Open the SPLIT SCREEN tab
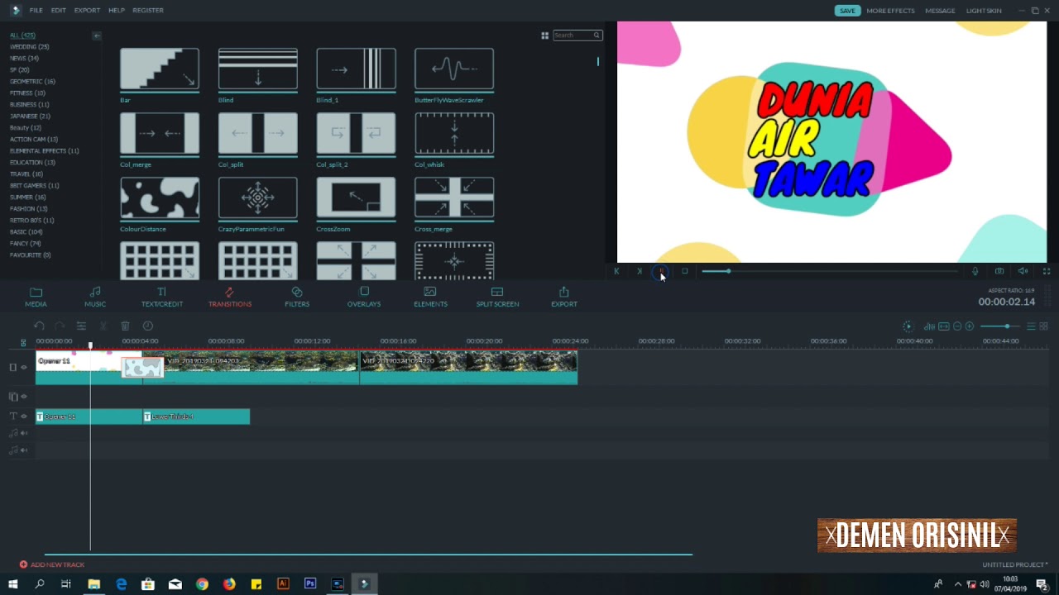1059x595 pixels. (x=497, y=297)
